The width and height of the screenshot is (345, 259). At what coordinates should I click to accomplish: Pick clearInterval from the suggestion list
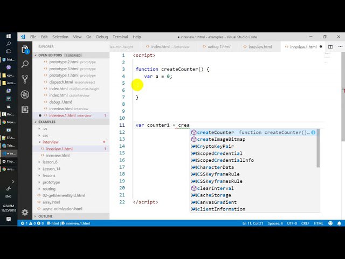tap(253, 188)
